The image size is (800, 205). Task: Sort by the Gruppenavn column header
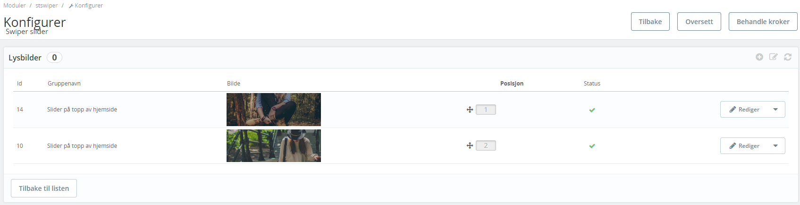point(64,84)
